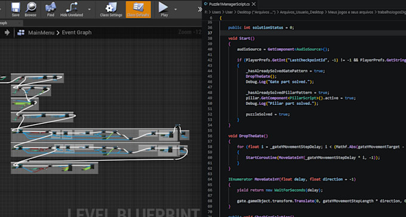Click Meus jogos e seus arquivos breadcrumb

click(350, 12)
